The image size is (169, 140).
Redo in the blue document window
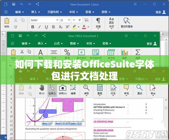pos(29,4)
